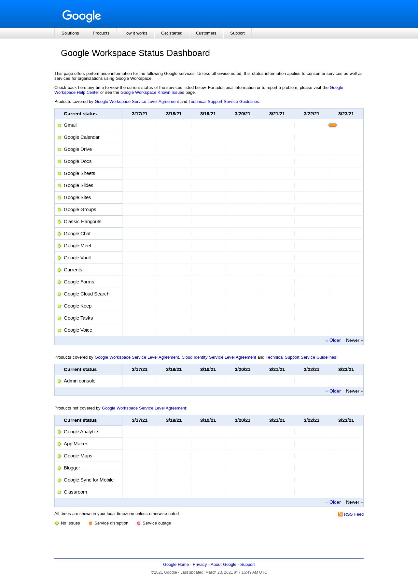Viewport: 418px width, 575px height.
Task: Open the Products menu
Action: tap(101, 33)
